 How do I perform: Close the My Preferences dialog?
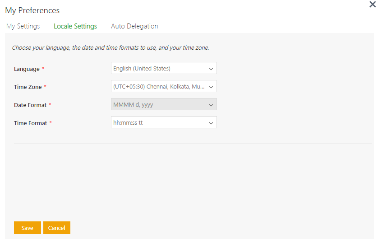pyautogui.click(x=372, y=5)
